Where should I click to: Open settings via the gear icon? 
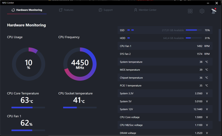point(202,11)
